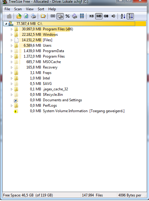Click the Refresh scan toolbar icon
149x201 pixels.
tap(26, 16)
